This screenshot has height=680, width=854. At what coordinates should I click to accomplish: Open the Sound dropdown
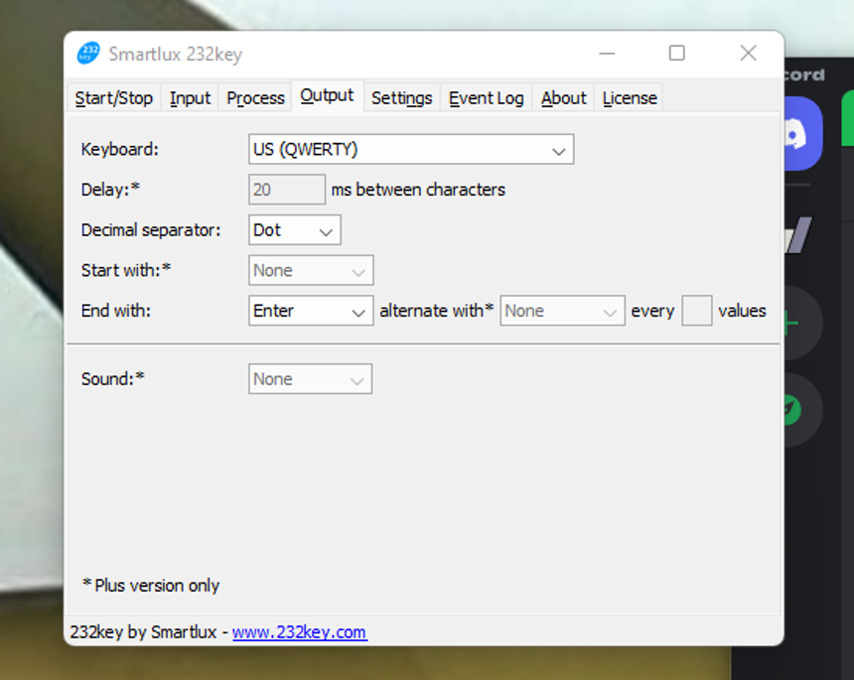point(311,379)
